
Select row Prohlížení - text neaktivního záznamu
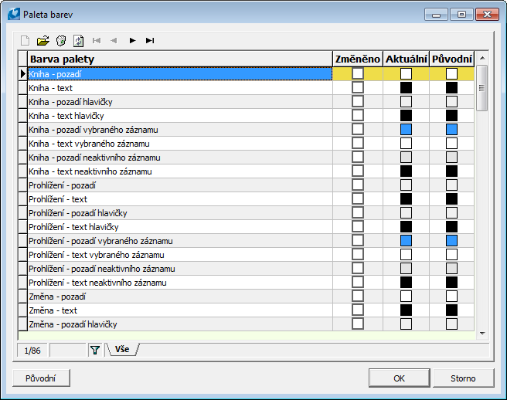pyautogui.click(x=180, y=283)
